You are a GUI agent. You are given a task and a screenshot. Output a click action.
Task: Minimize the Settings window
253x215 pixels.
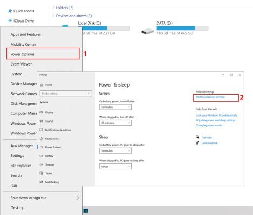coord(223,75)
